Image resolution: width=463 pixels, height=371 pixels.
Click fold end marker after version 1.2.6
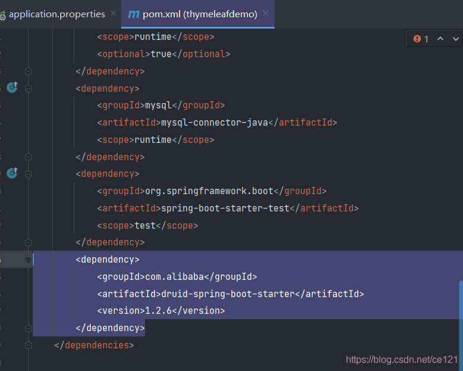(x=29, y=328)
